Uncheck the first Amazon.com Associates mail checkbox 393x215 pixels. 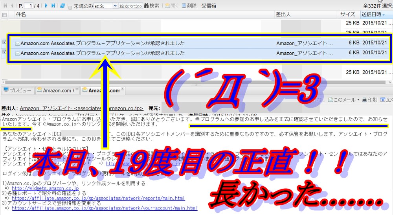pos(4,42)
